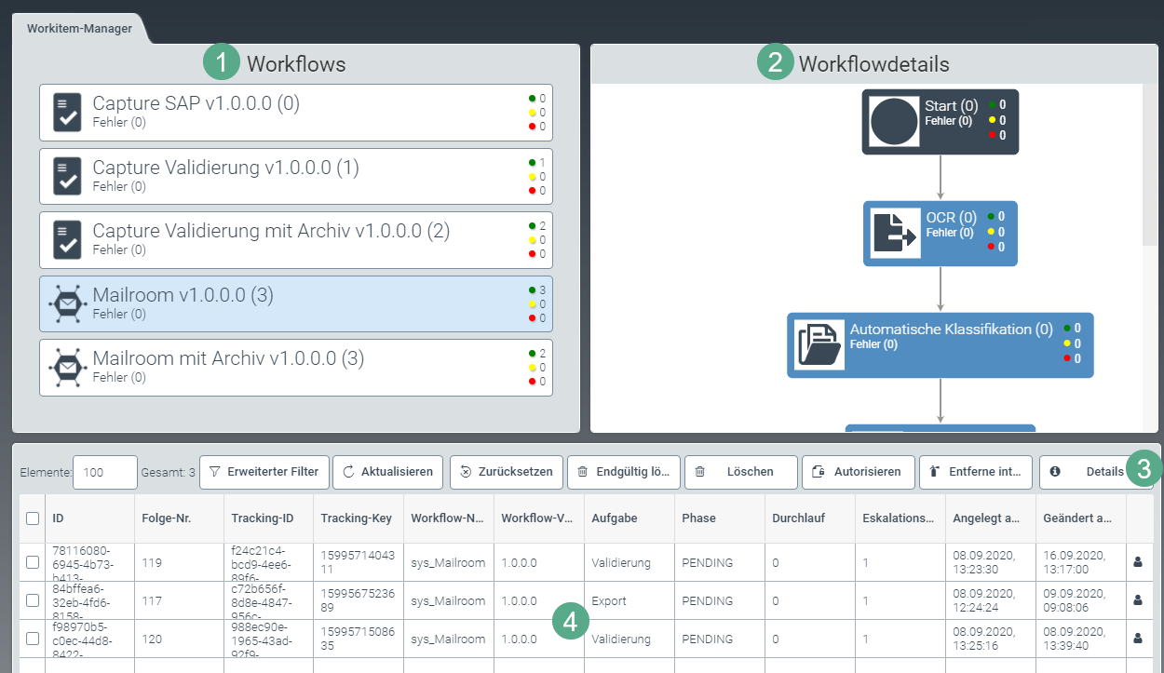
Task: Open the Erweiterter Filter panel
Action: [x=264, y=472]
